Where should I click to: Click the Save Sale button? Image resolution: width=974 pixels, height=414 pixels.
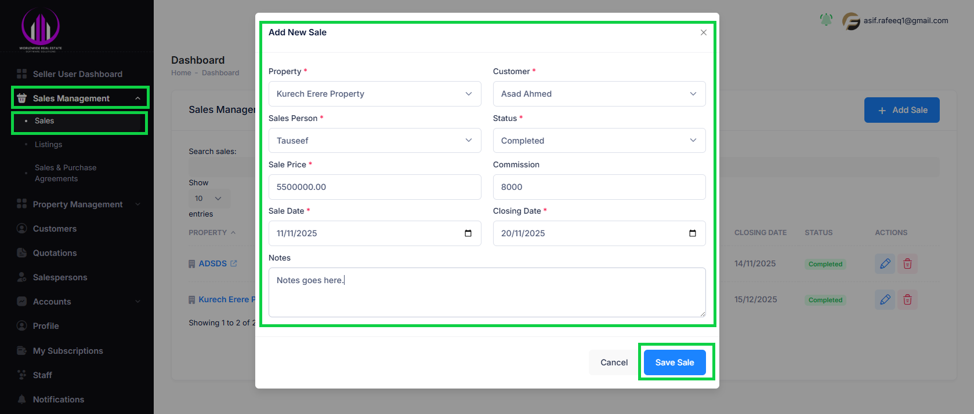tap(675, 362)
